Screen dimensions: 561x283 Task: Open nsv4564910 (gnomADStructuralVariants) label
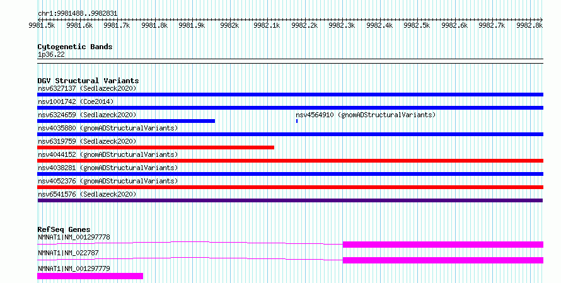point(366,115)
